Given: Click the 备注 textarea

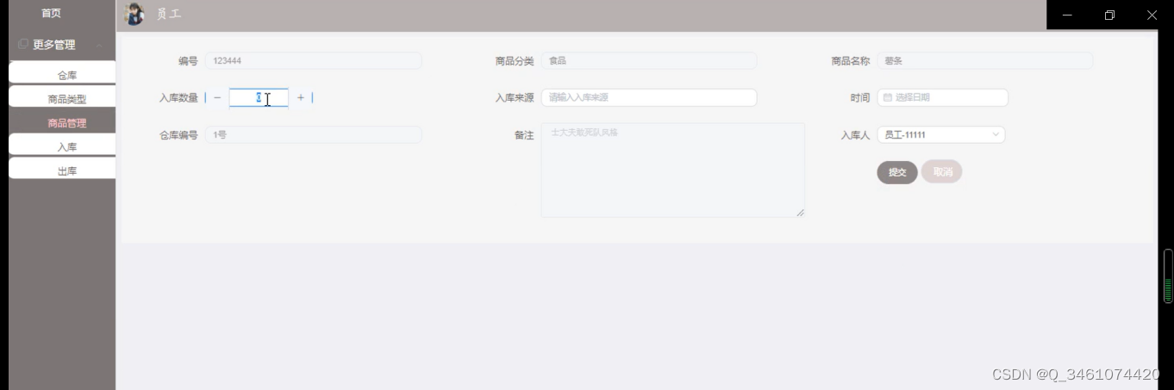Looking at the screenshot, I should click(673, 170).
